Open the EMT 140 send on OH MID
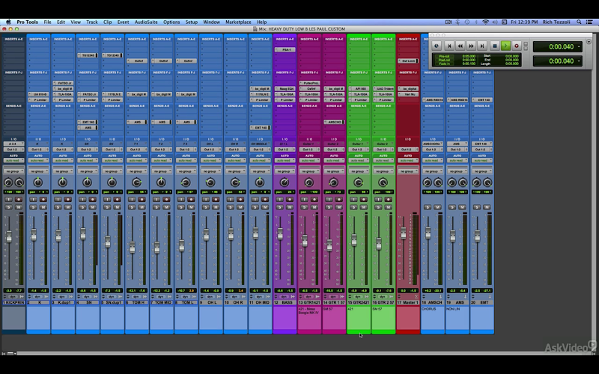This screenshot has width=599, height=374. [x=260, y=127]
